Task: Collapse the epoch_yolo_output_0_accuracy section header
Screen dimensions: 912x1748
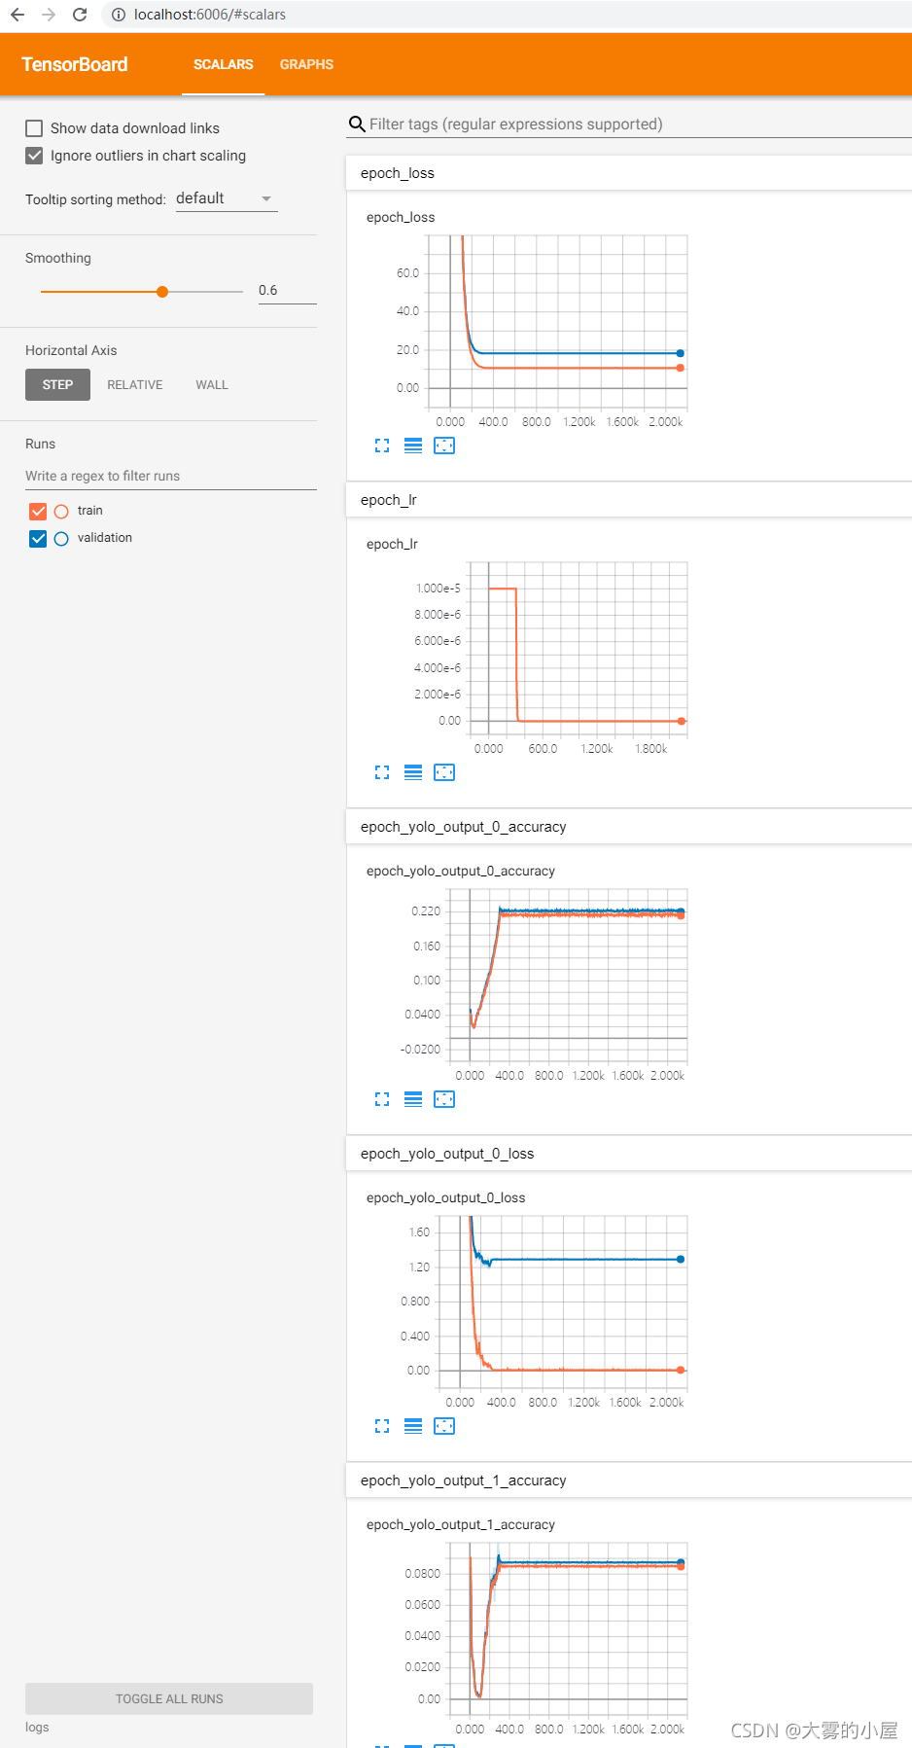Action: coord(629,827)
